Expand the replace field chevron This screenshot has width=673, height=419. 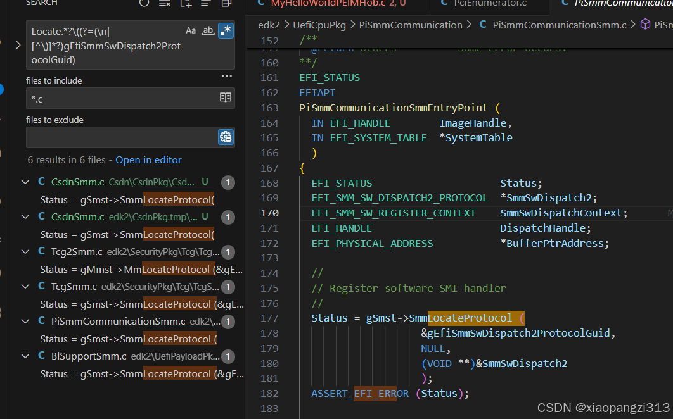click(18, 45)
